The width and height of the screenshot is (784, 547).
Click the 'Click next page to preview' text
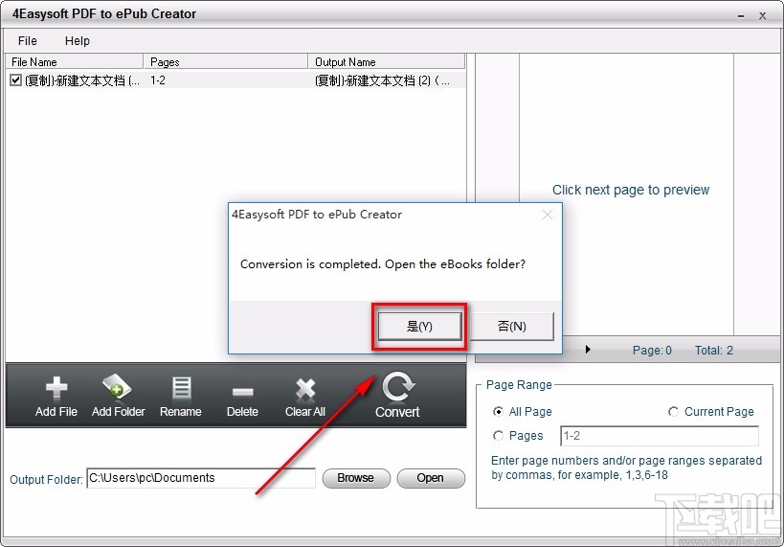[631, 190]
